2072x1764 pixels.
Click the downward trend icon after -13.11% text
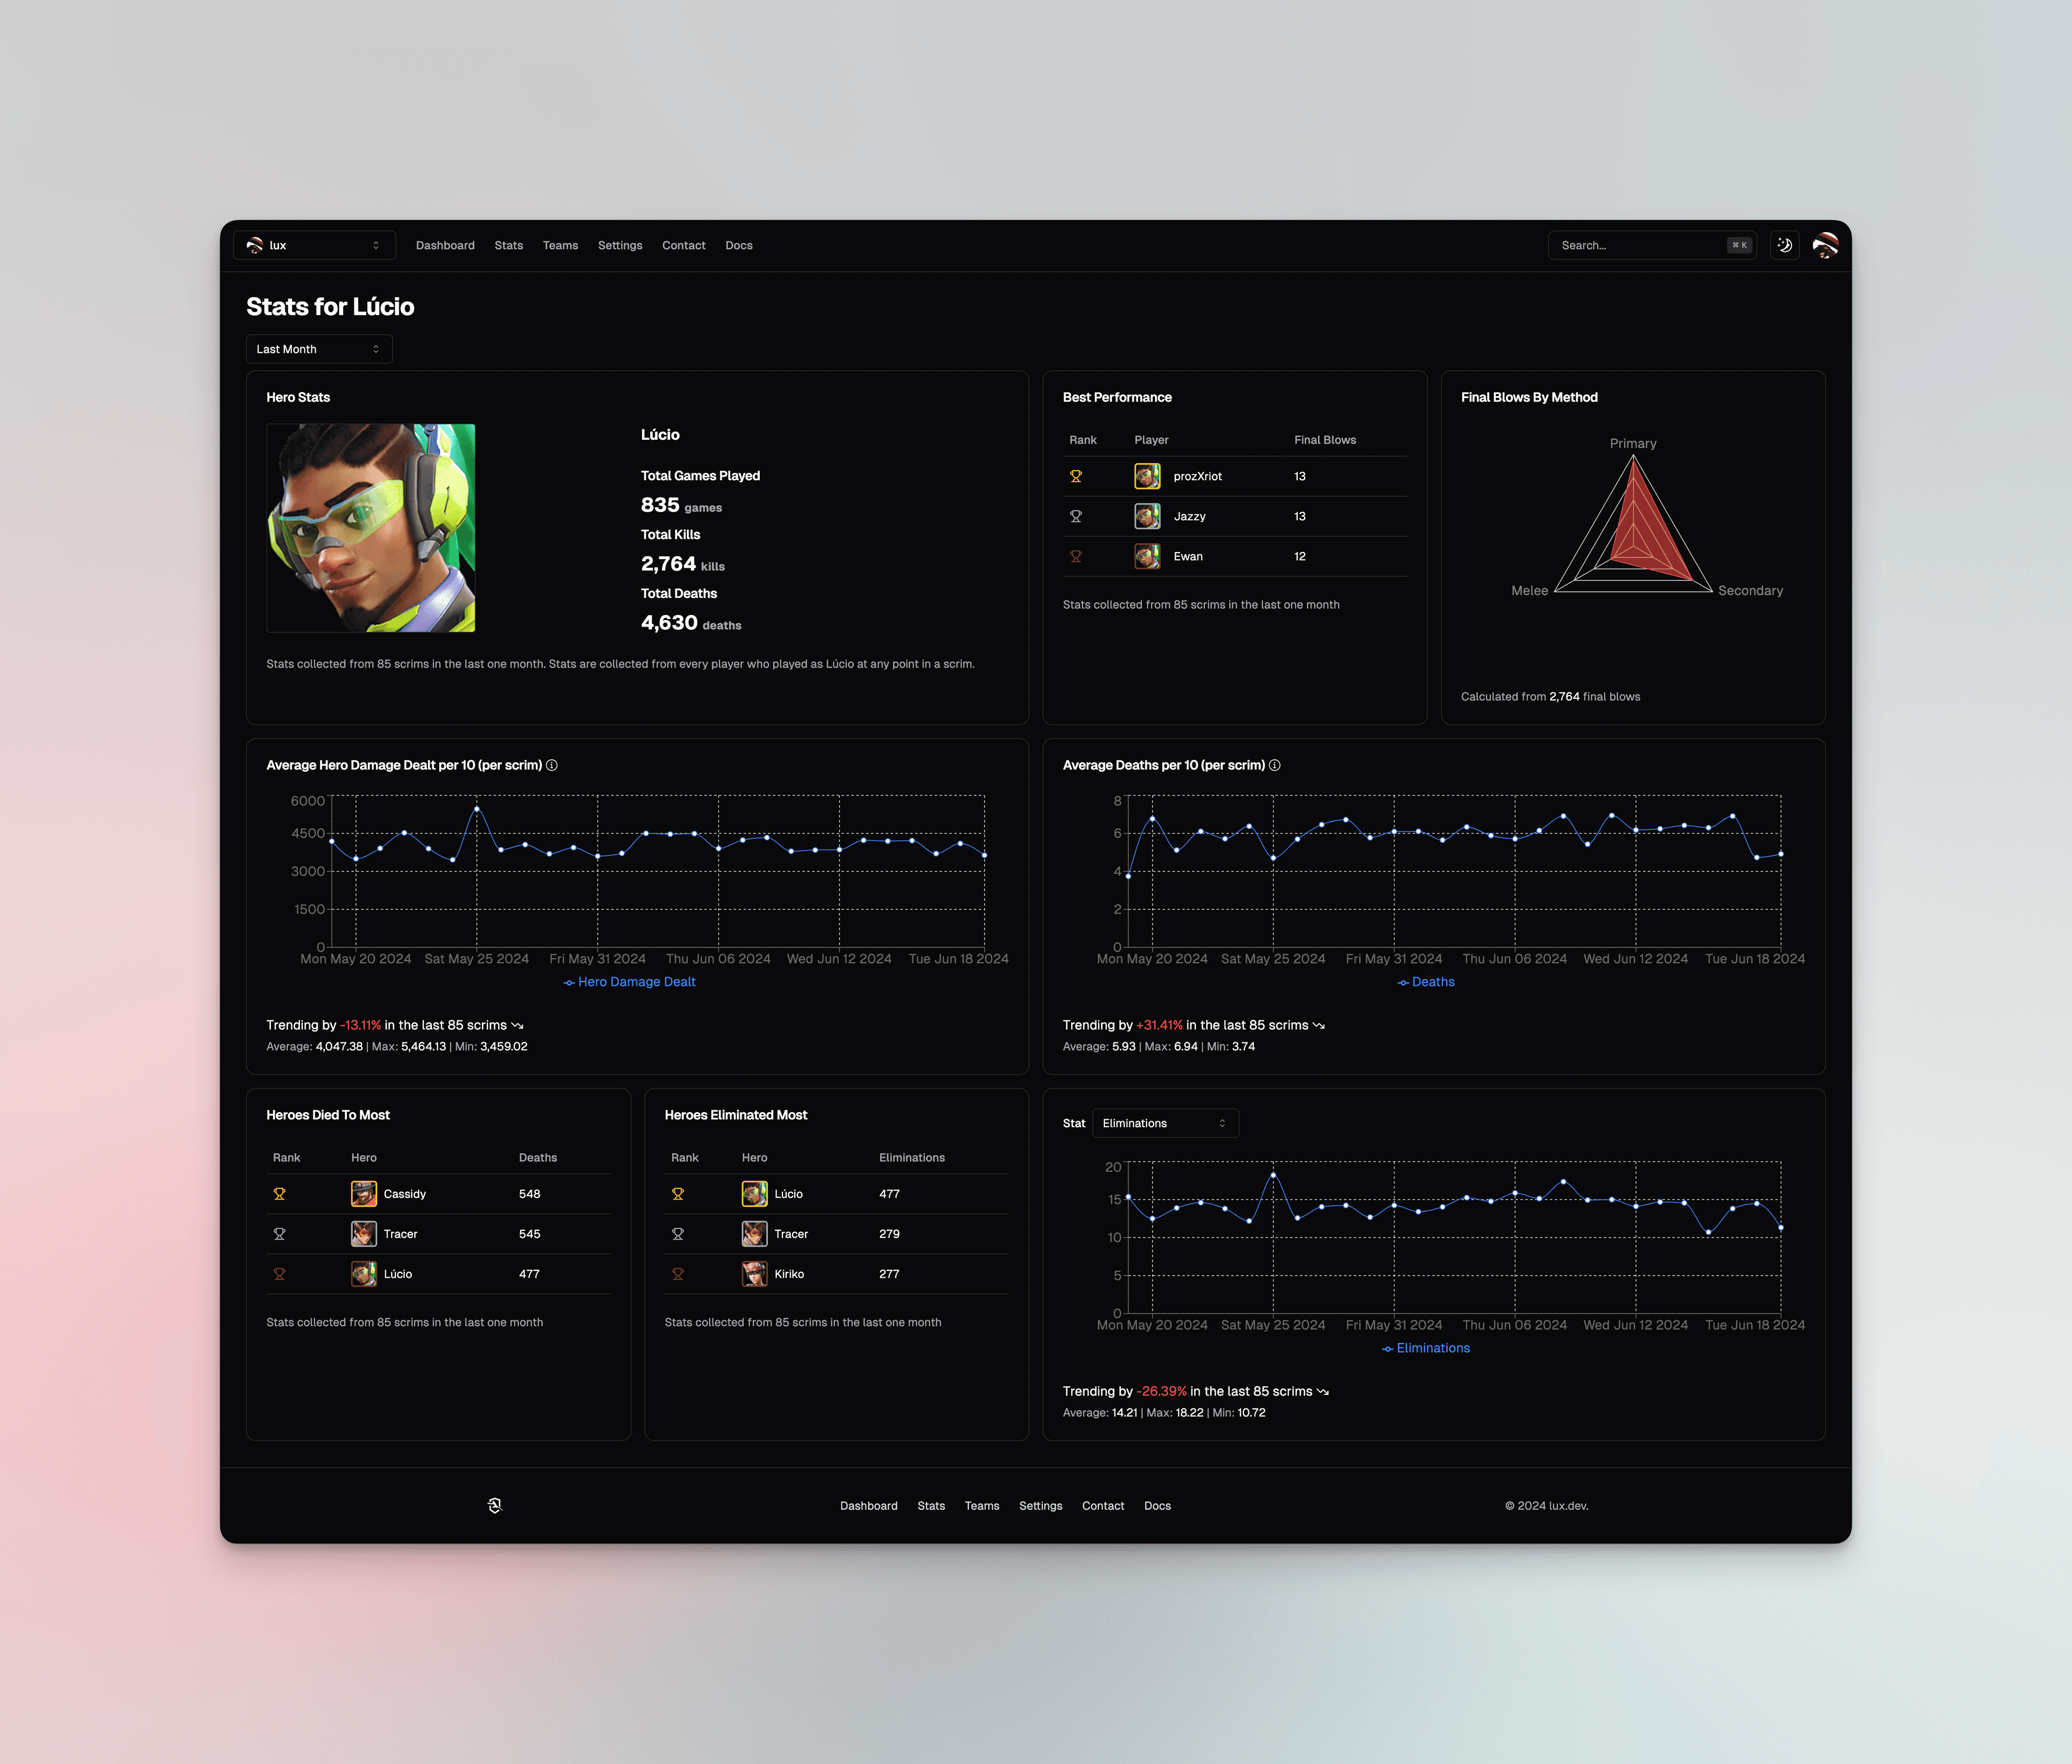(517, 1025)
